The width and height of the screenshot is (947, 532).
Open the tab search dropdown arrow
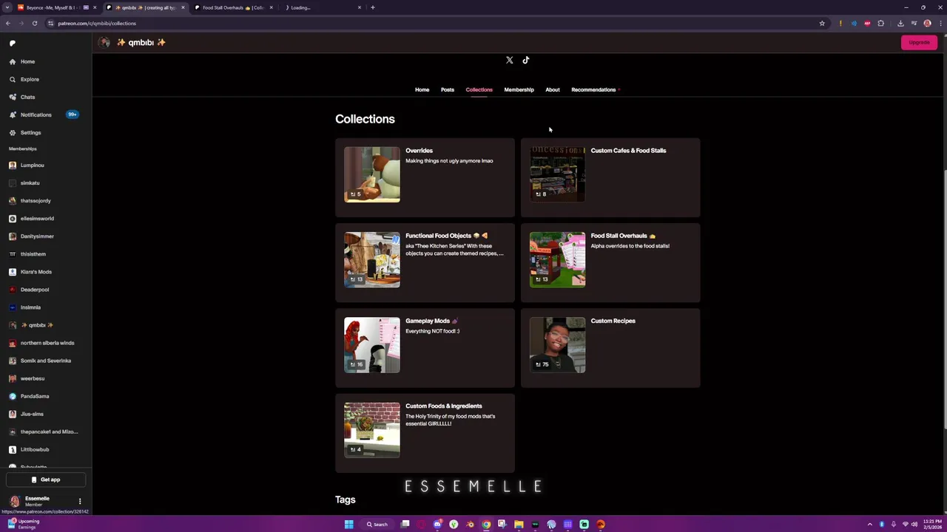(7, 7)
